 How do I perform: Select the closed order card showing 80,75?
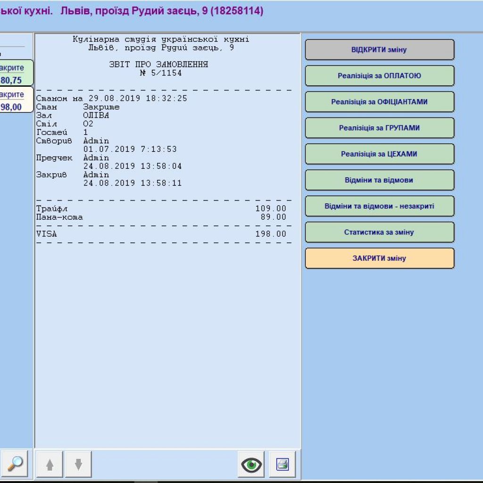click(16, 73)
